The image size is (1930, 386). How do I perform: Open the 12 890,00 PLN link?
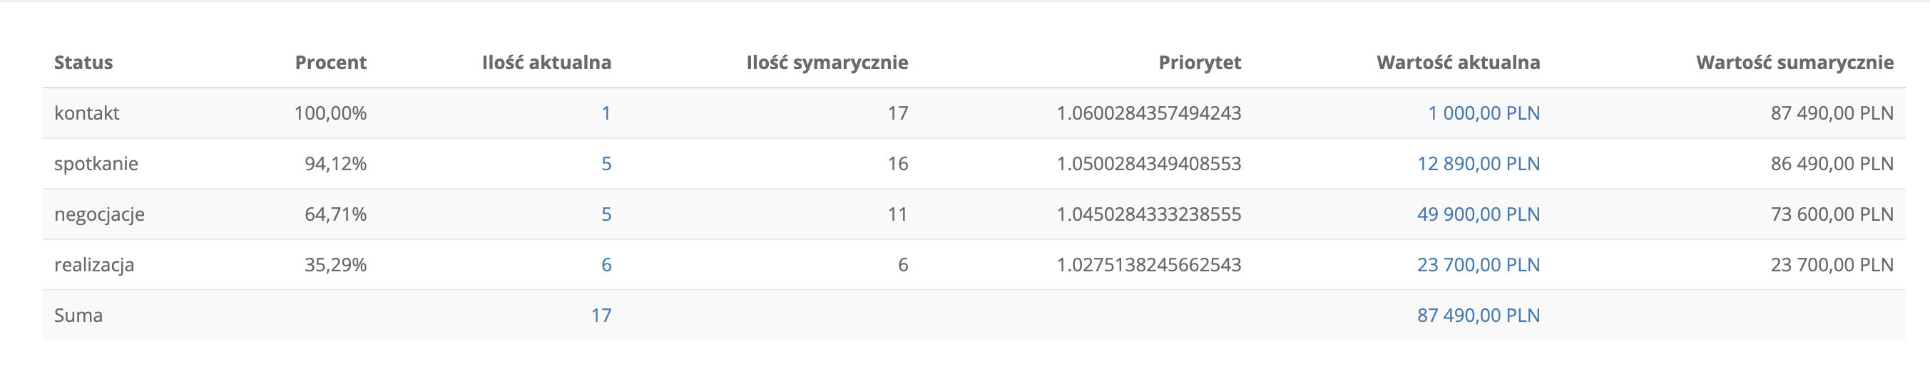(1479, 164)
